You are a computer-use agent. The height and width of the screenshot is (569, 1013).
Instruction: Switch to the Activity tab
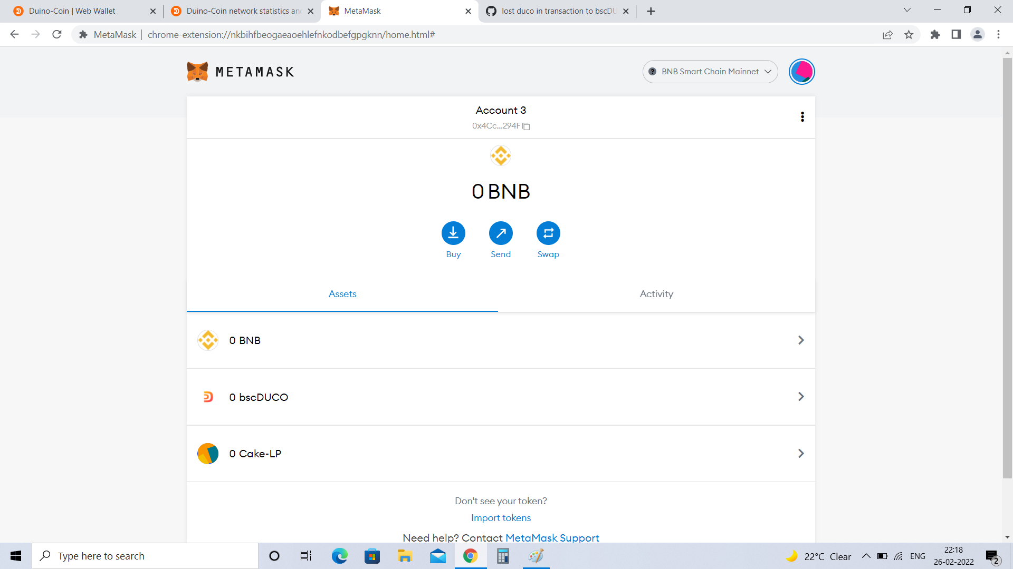pos(656,293)
